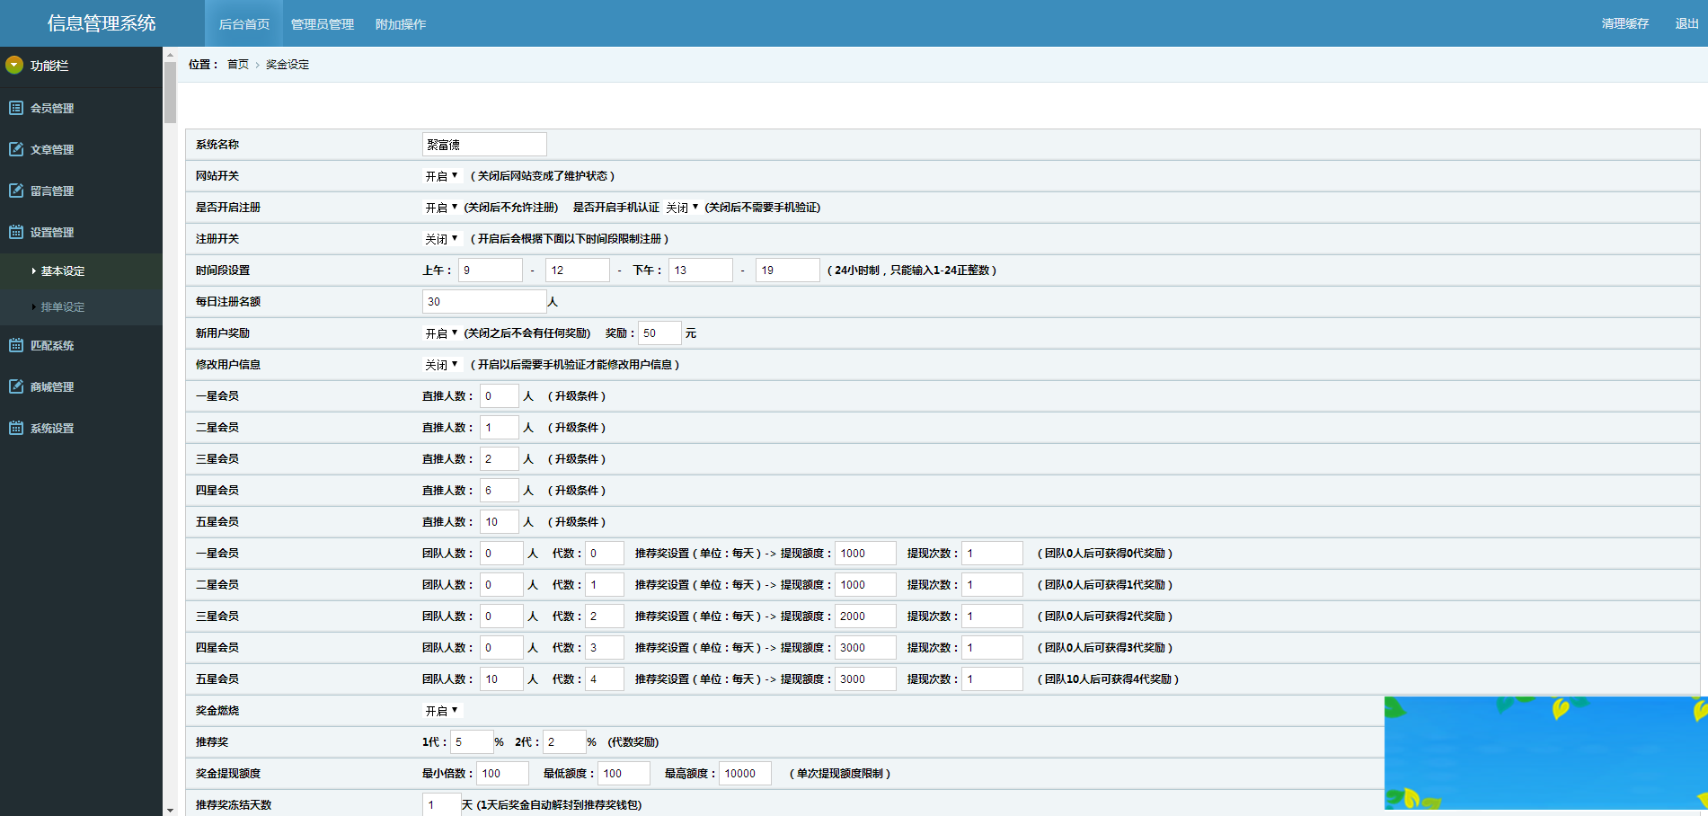Switch to the 管理员管理 tab
1708x816 pixels.
click(322, 24)
